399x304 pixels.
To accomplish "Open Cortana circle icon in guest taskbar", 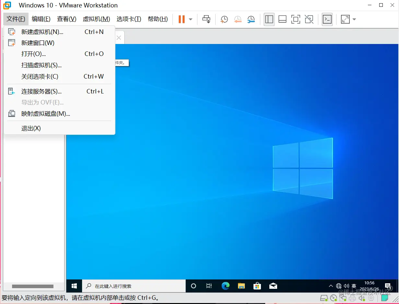I will coord(194,286).
